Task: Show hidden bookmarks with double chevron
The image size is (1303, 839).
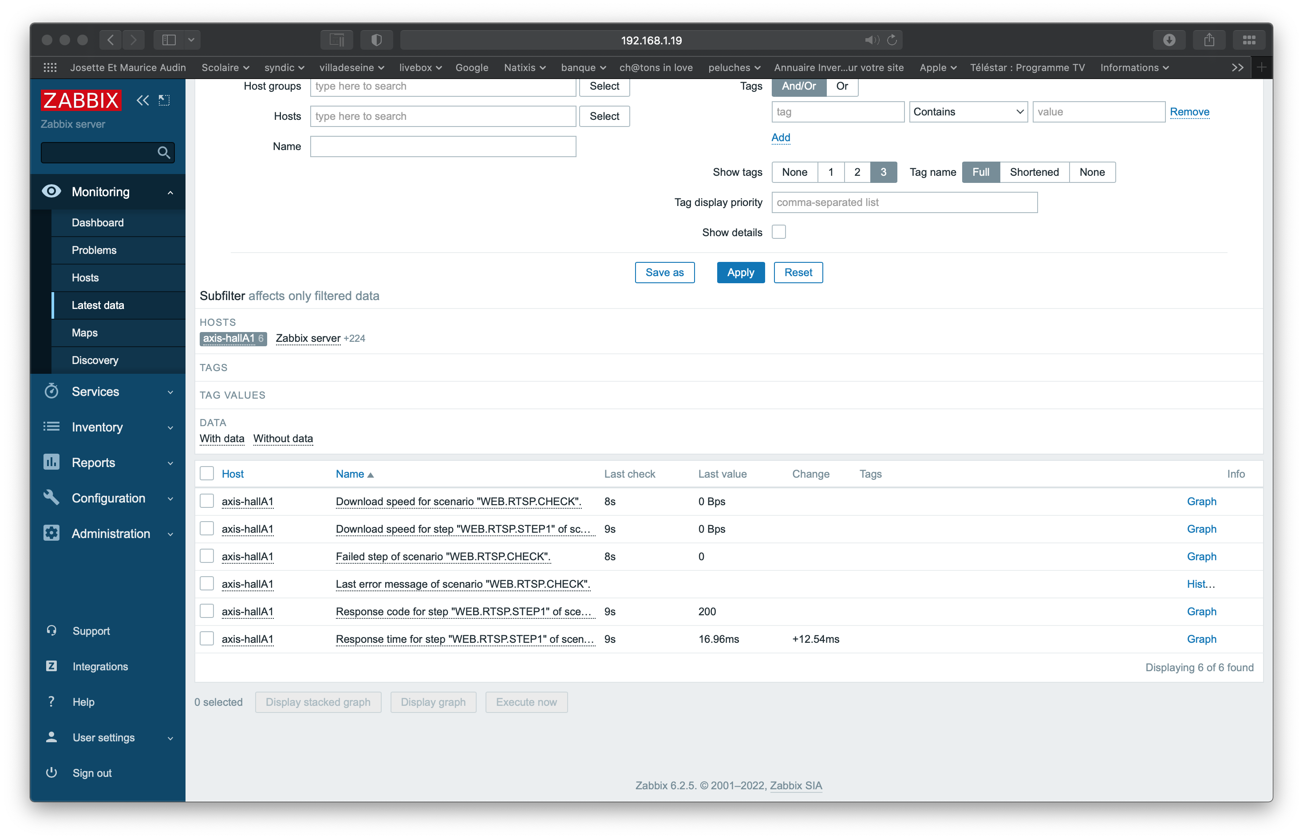Action: click(1237, 67)
